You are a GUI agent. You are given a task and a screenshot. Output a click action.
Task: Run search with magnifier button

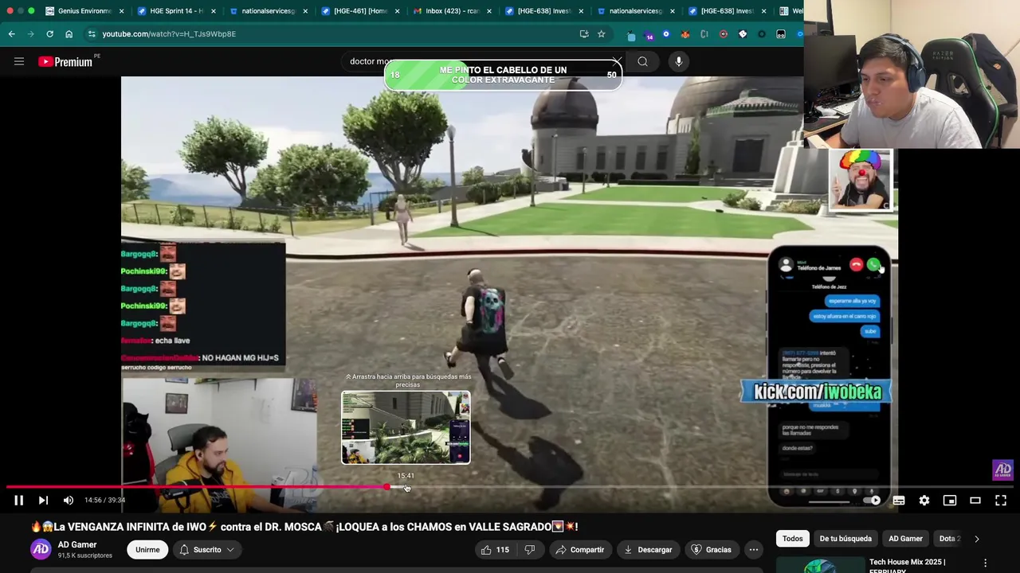(x=643, y=61)
